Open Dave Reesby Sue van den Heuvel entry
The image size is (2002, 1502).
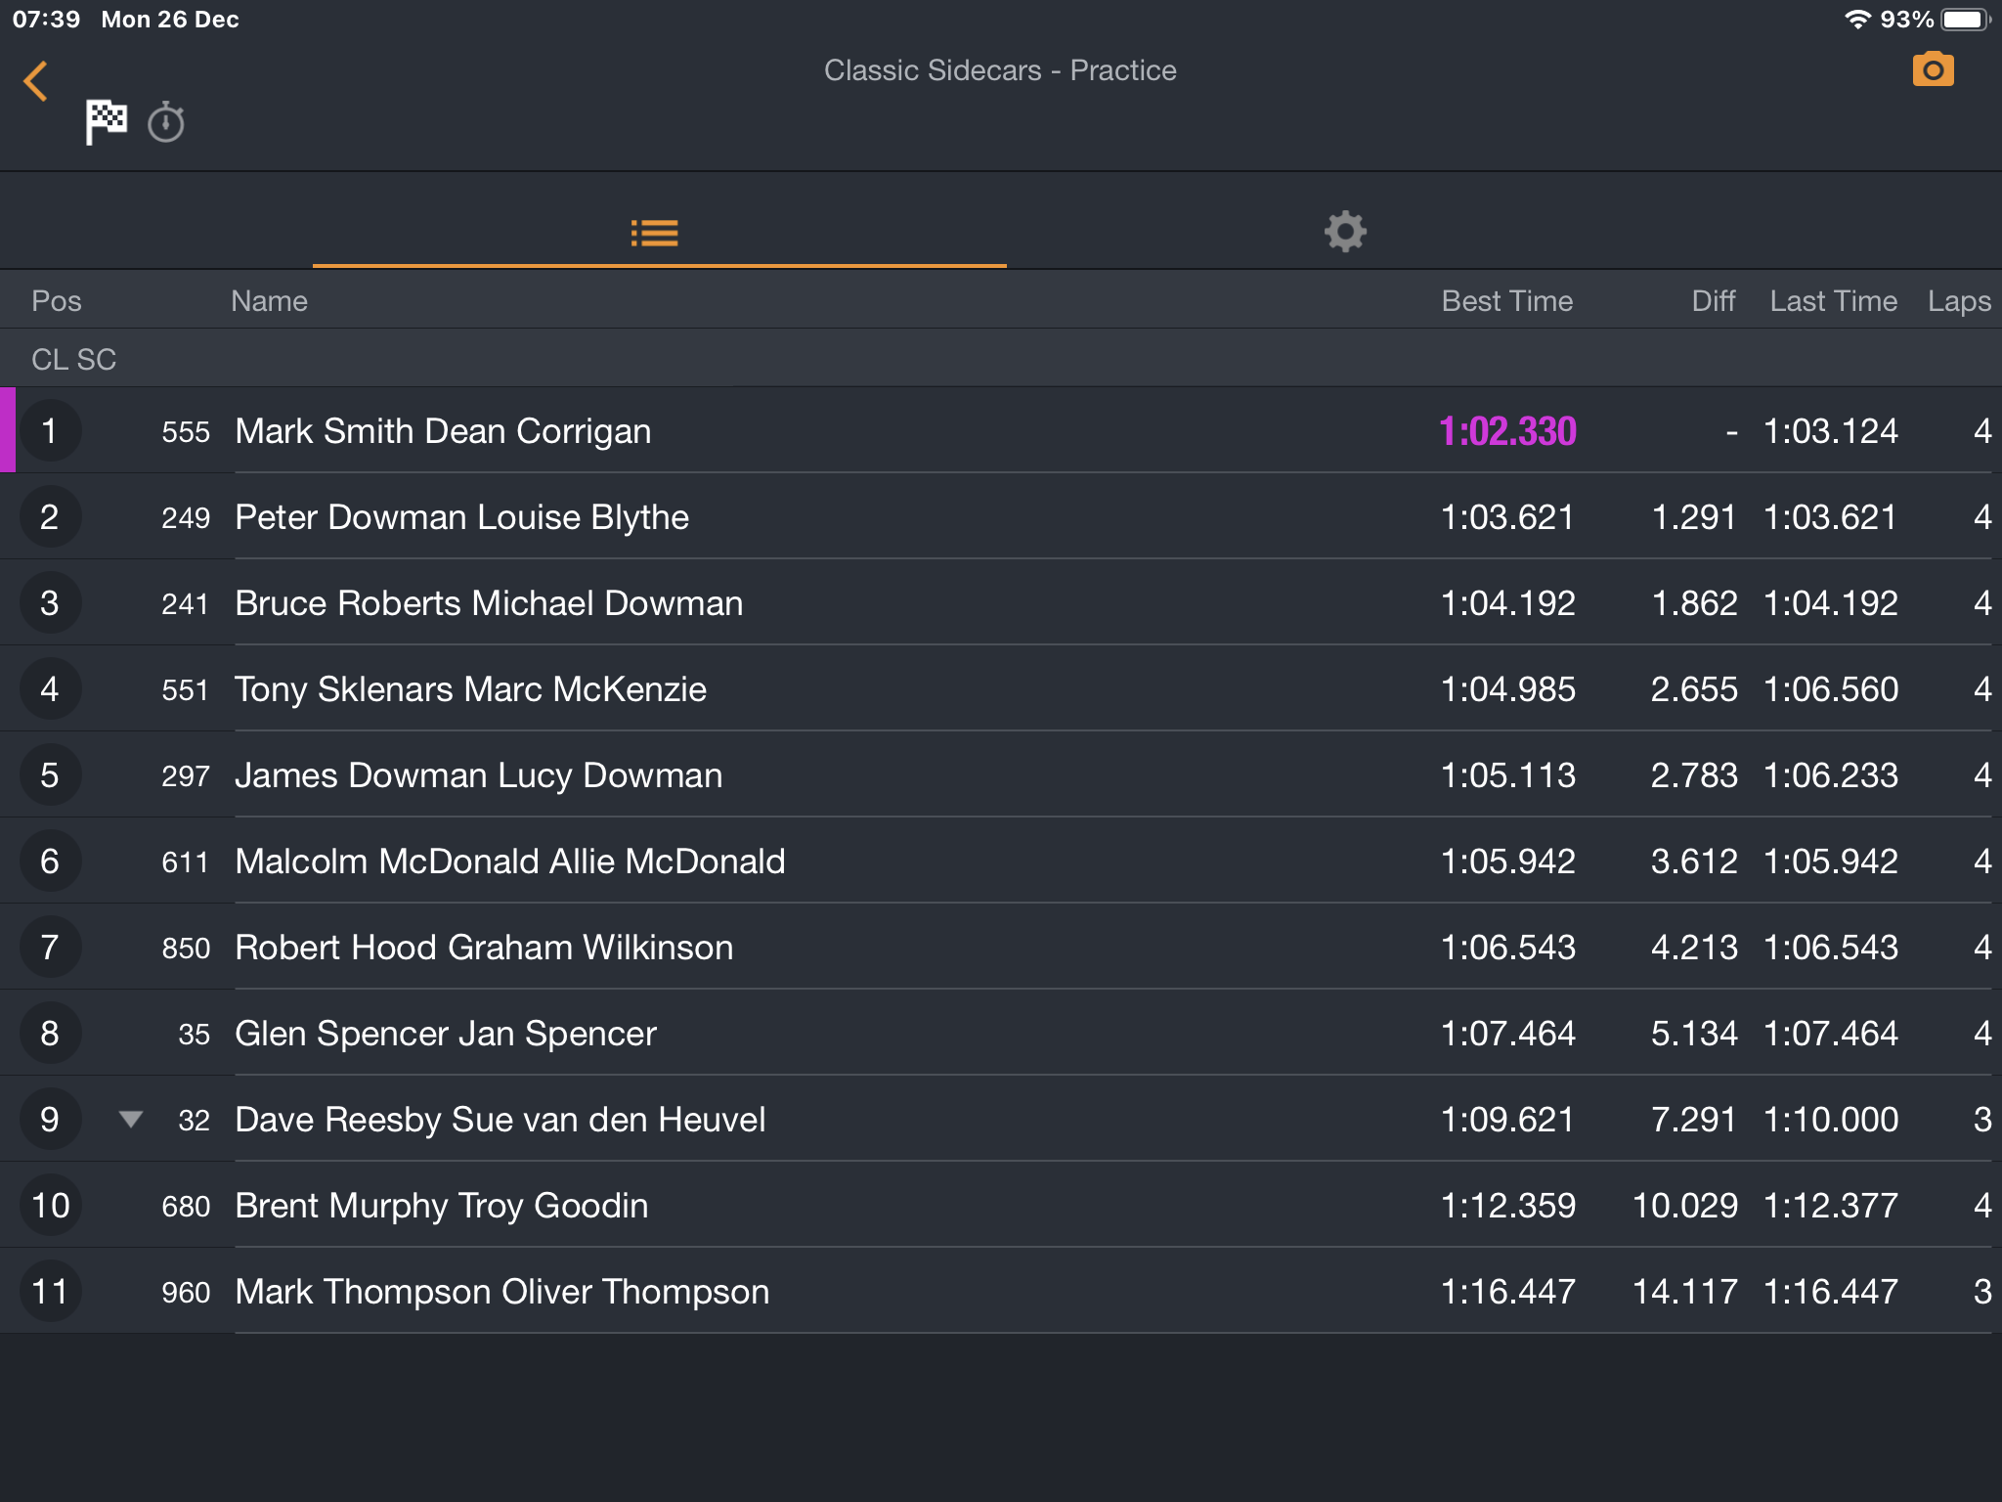coord(1001,1120)
